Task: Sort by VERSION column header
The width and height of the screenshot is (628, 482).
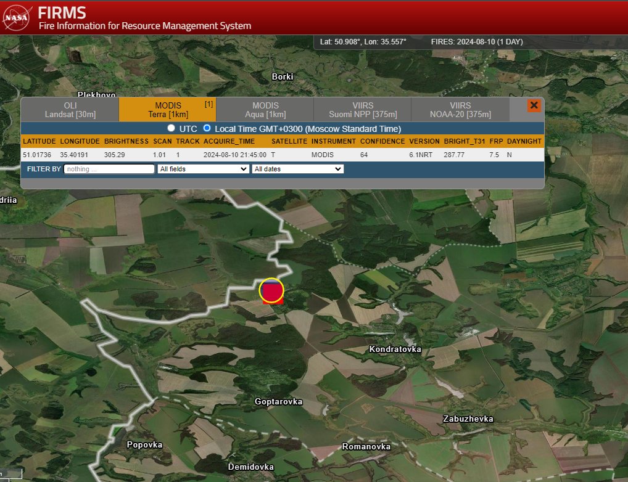Action: click(x=424, y=141)
